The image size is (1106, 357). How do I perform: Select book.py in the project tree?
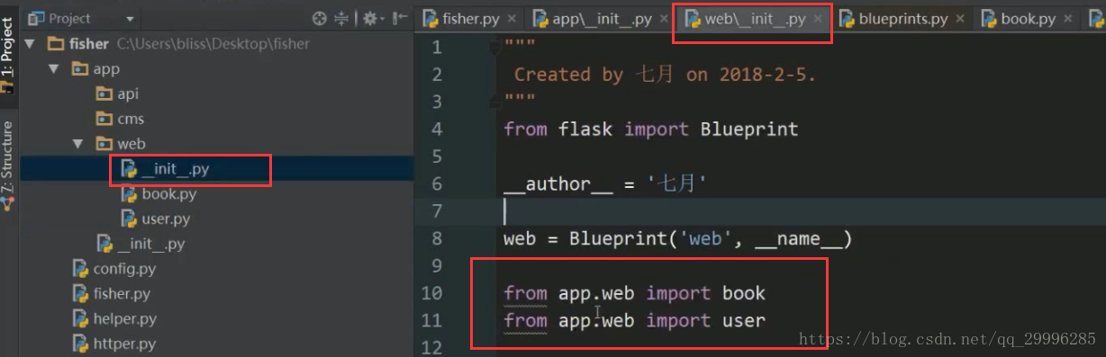click(x=168, y=193)
